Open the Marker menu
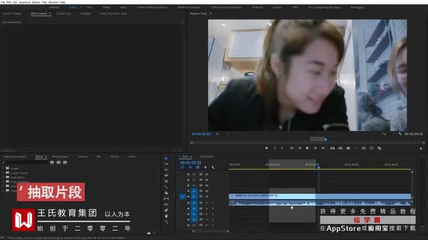 36,2
